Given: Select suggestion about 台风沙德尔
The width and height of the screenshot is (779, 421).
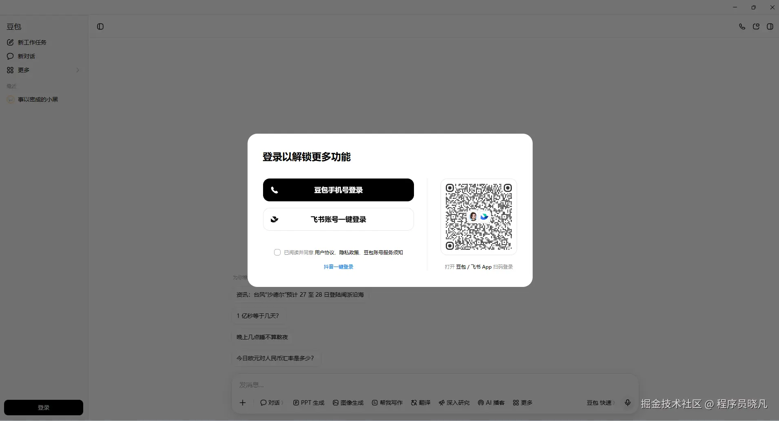Looking at the screenshot, I should pyautogui.click(x=300, y=295).
